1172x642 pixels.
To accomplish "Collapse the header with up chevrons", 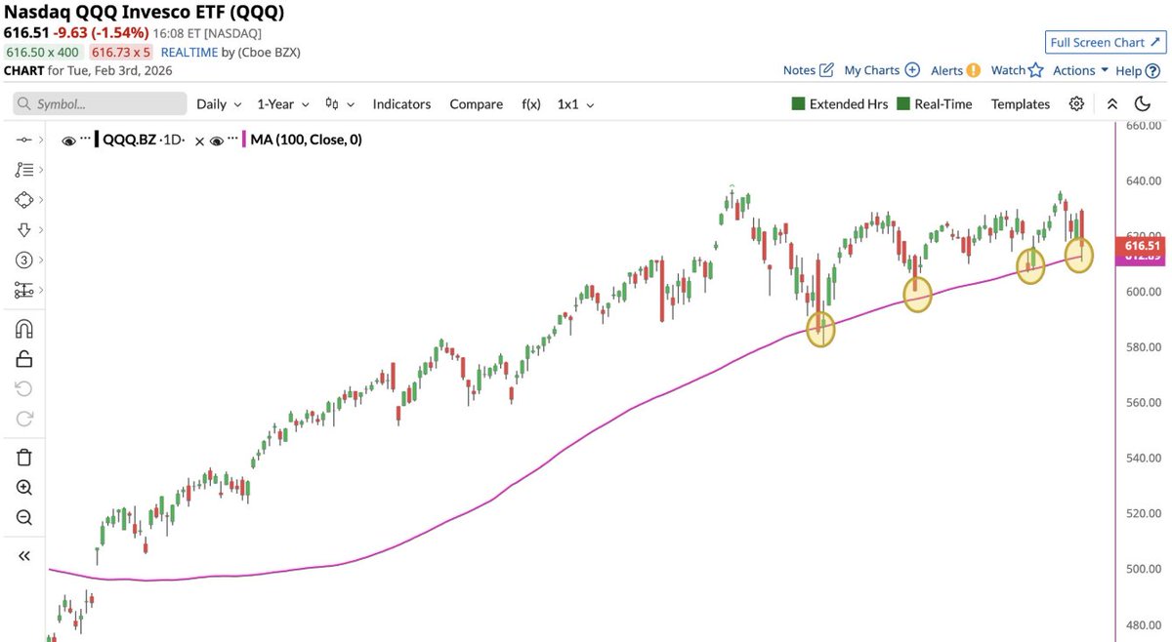I will [x=1111, y=103].
